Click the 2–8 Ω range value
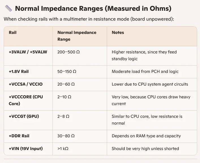 [63, 116]
